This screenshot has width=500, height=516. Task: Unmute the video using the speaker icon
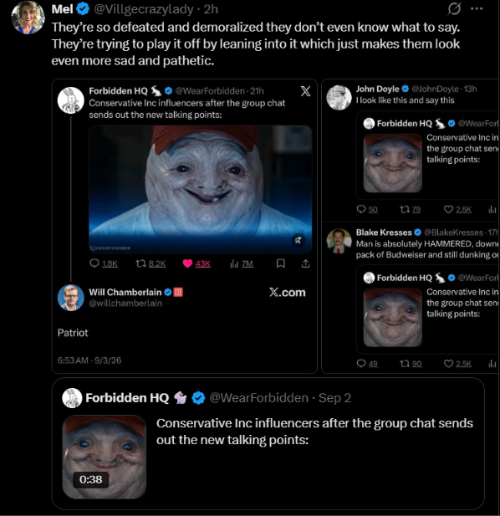[x=298, y=240]
